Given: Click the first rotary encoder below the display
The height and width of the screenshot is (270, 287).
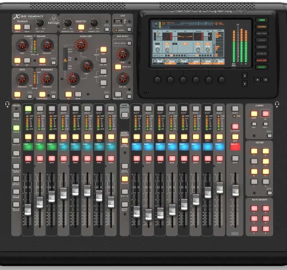Looking at the screenshot, I should coord(157,80).
